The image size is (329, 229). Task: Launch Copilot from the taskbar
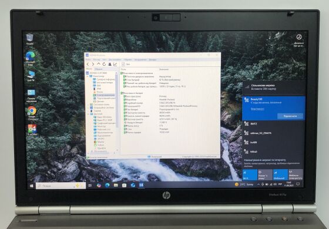tap(99, 186)
